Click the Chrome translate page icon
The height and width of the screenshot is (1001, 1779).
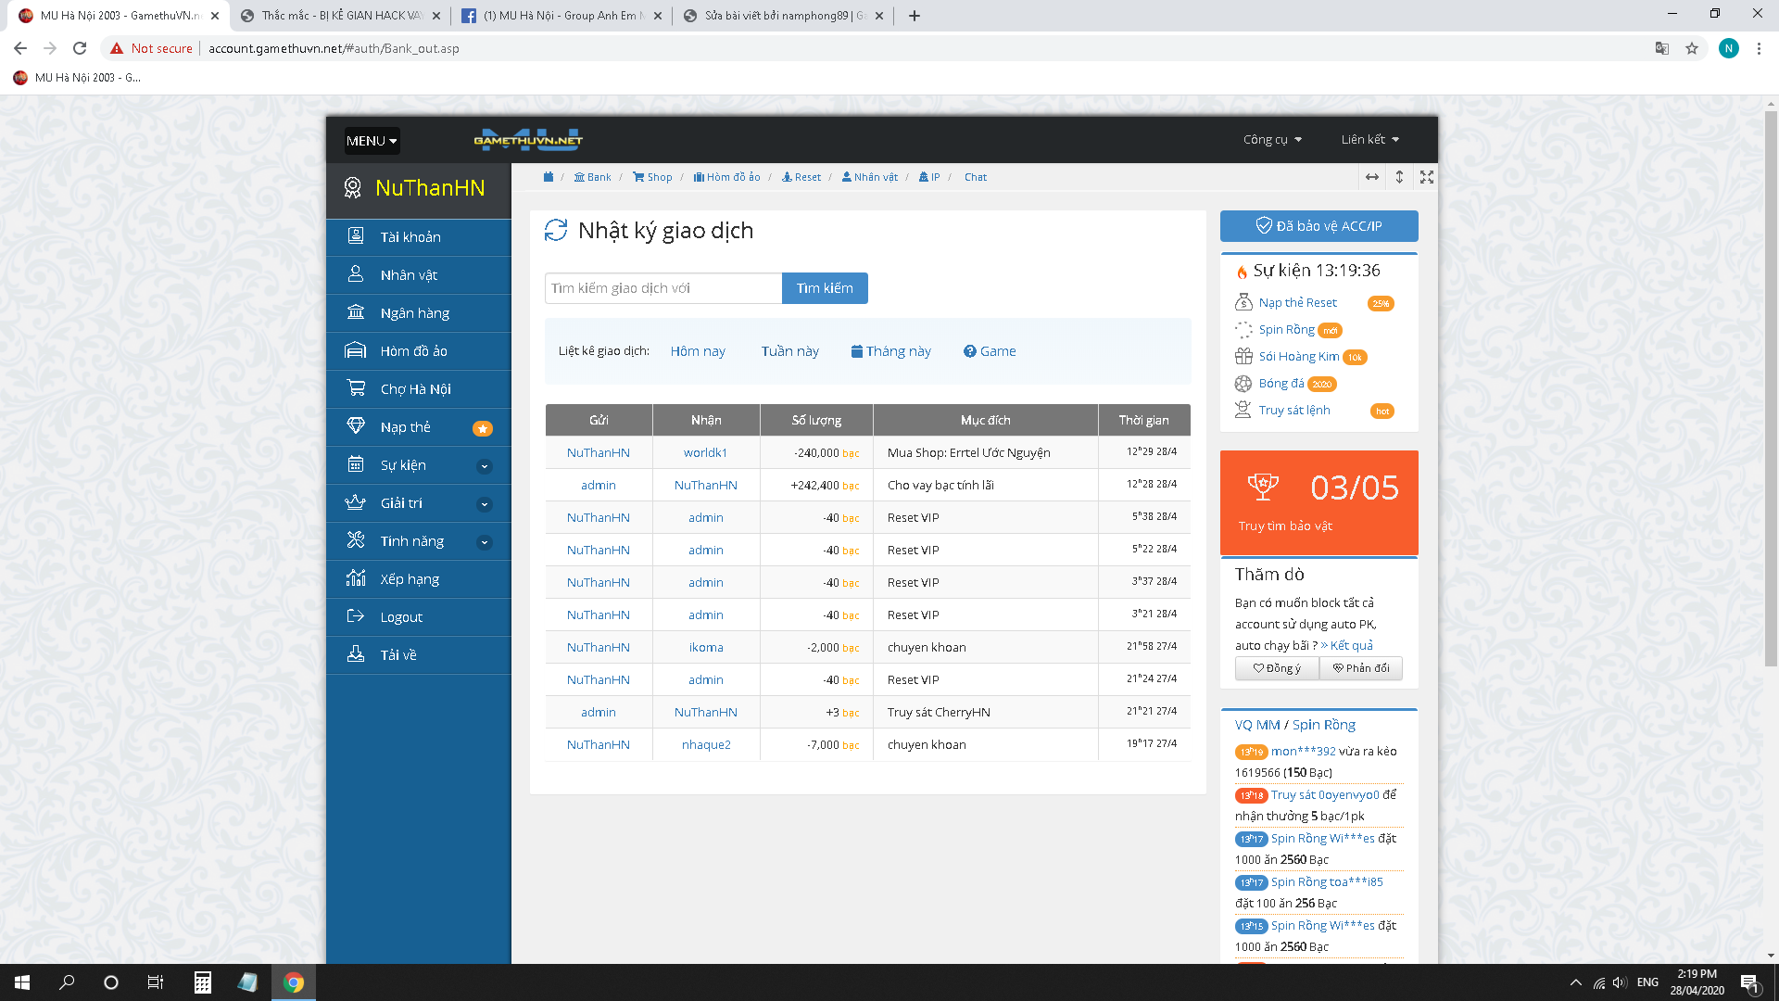(1662, 48)
